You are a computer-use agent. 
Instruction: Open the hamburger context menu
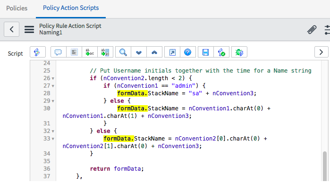(x=29, y=29)
